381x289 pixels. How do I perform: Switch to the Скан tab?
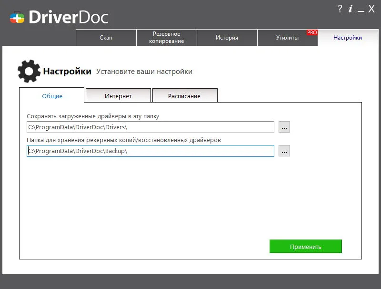(x=106, y=38)
